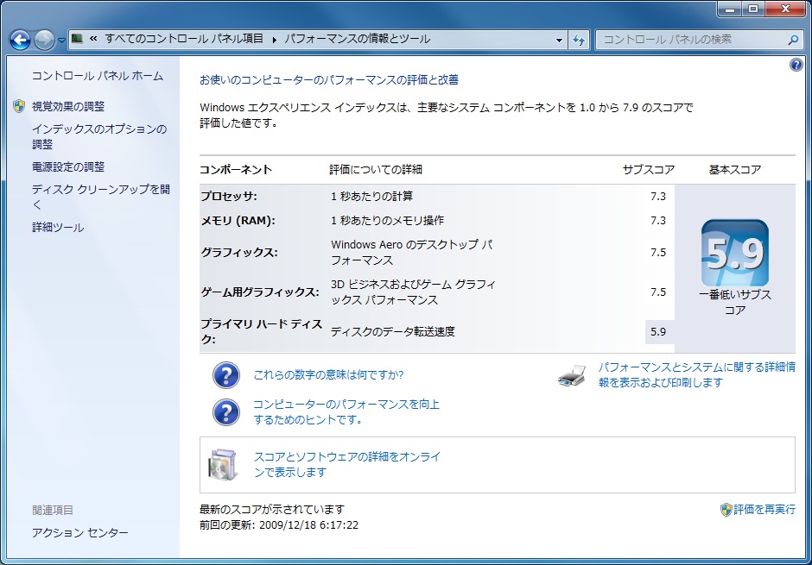Select the ゲーム用グラフィックス: row label
This screenshot has height=565, width=812.
[x=261, y=292]
